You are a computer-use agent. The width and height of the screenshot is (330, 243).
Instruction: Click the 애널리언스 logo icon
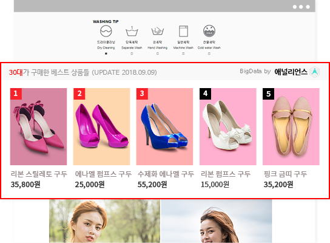[x=315, y=72]
